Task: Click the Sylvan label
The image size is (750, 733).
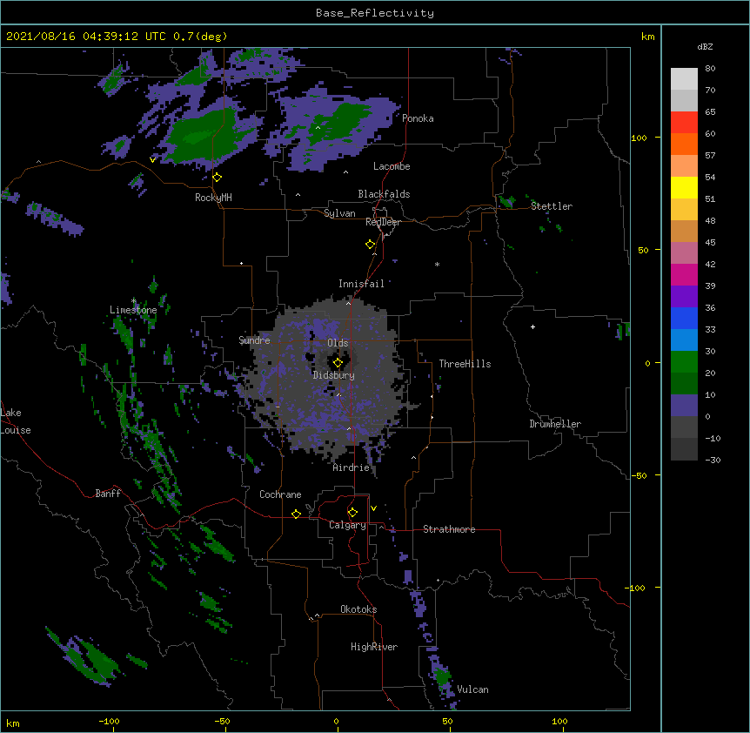Action: [339, 213]
